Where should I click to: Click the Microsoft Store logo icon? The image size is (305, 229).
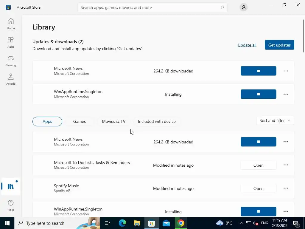click(x=8, y=7)
